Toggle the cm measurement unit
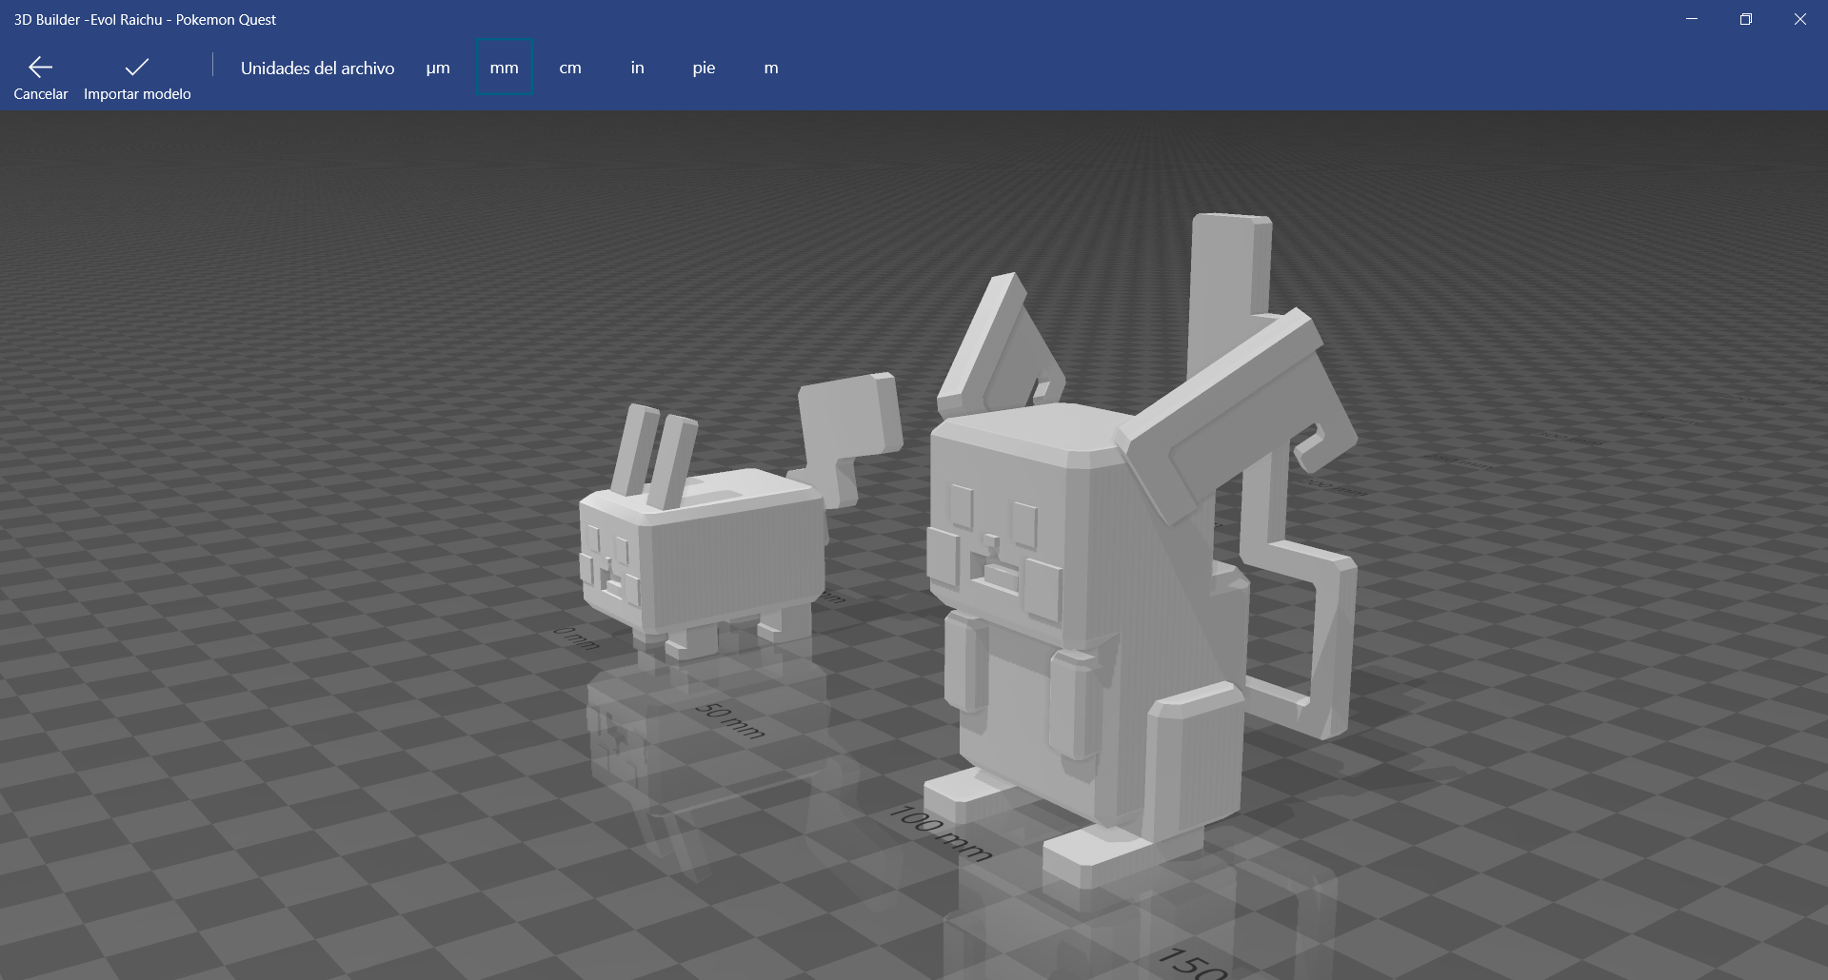 tap(570, 68)
